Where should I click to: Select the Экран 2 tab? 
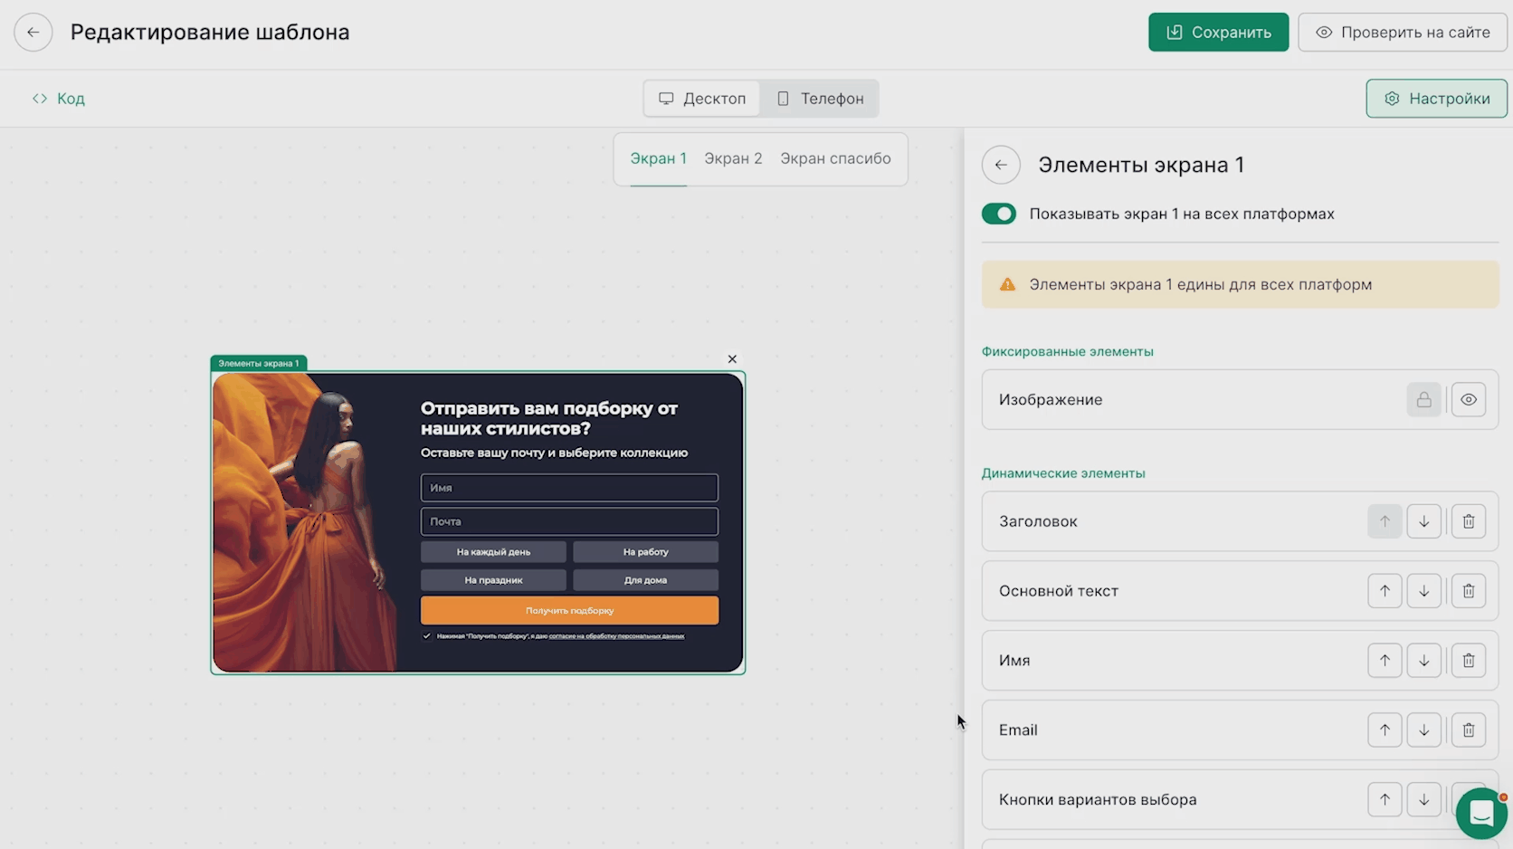[733, 158]
